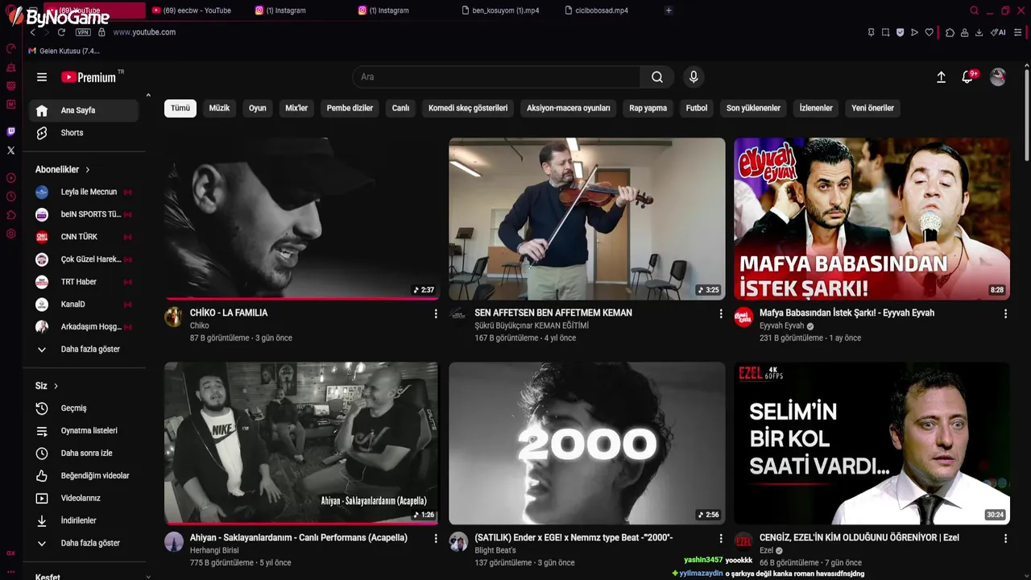Open the sidebar settings gear icon
1031x580 pixels.
pos(10,234)
